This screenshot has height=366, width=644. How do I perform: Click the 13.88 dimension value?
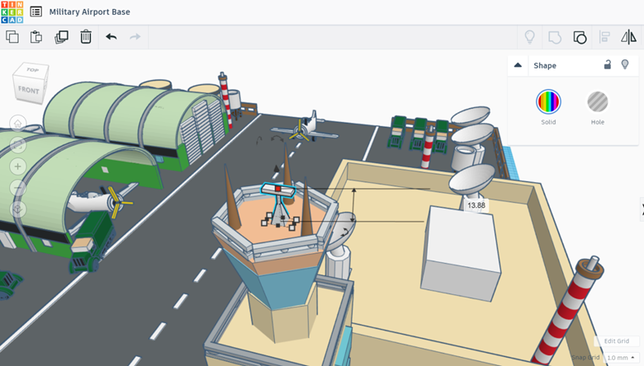(x=476, y=205)
